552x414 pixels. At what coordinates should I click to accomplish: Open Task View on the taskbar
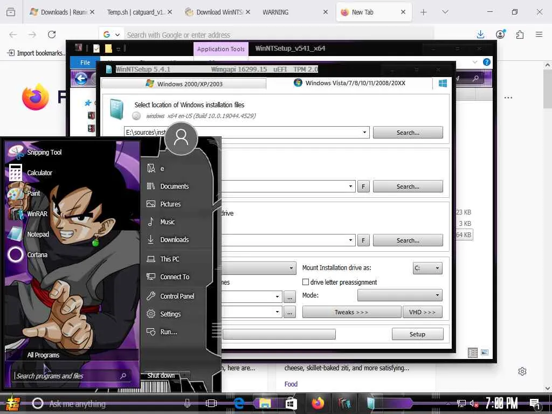(211, 403)
